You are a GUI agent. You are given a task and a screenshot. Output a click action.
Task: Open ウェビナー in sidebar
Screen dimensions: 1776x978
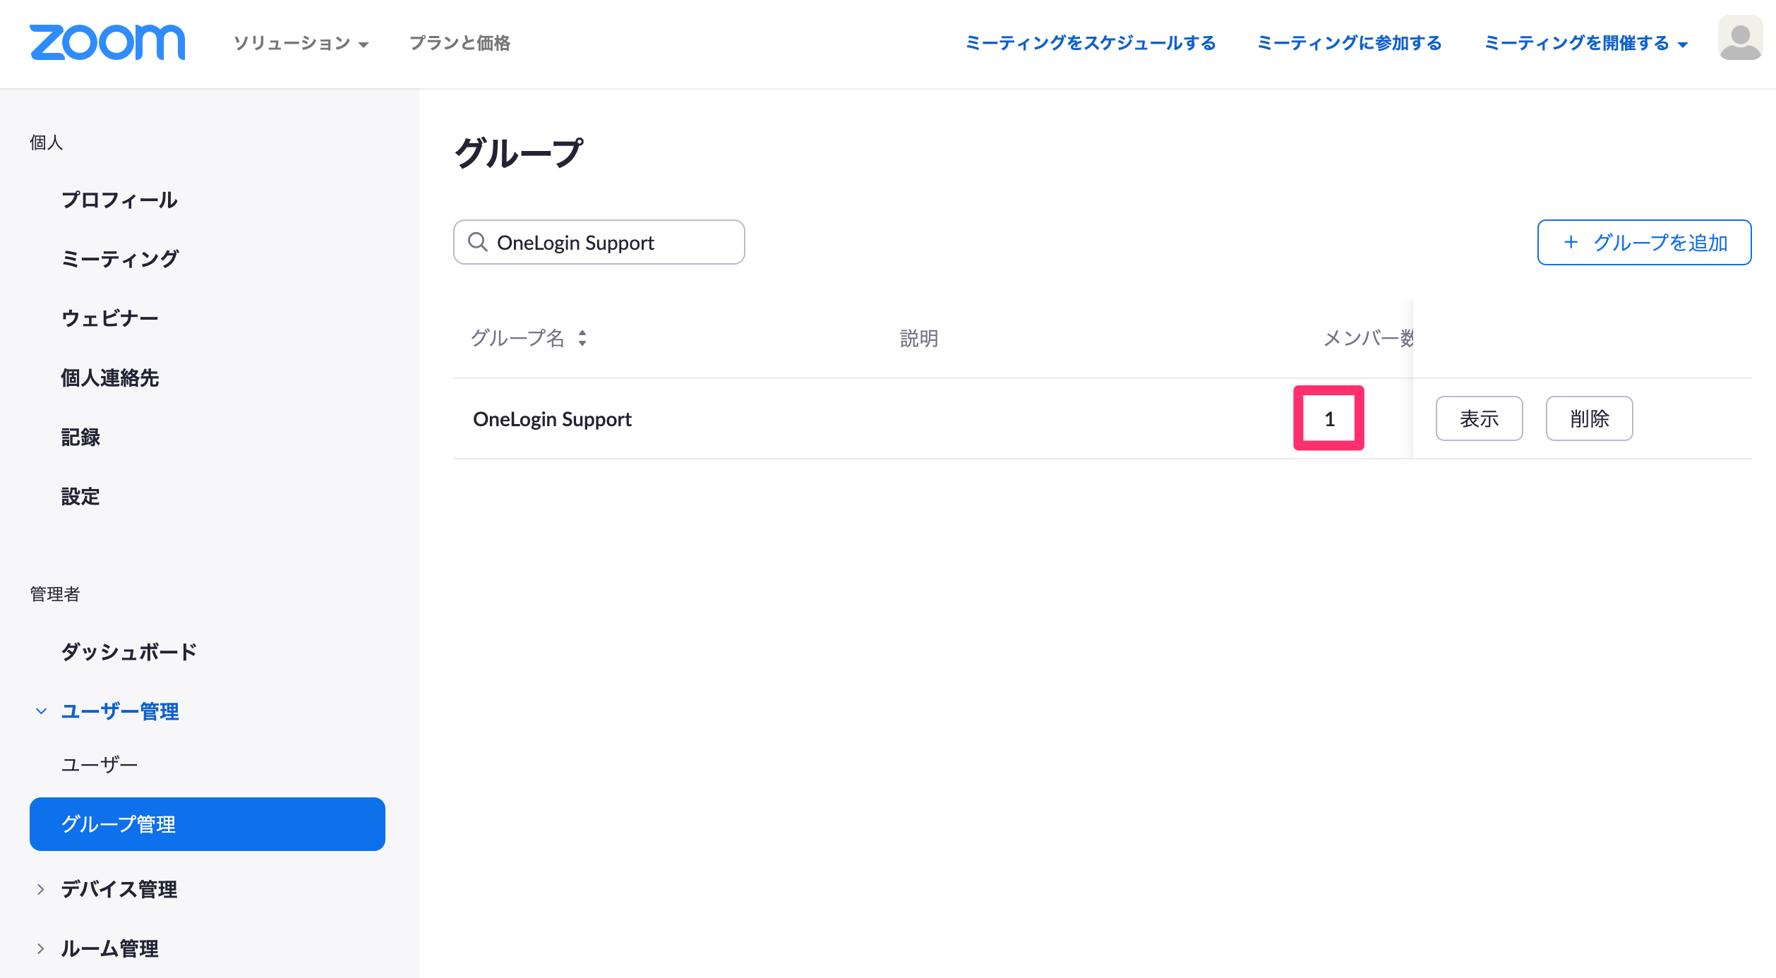click(109, 318)
